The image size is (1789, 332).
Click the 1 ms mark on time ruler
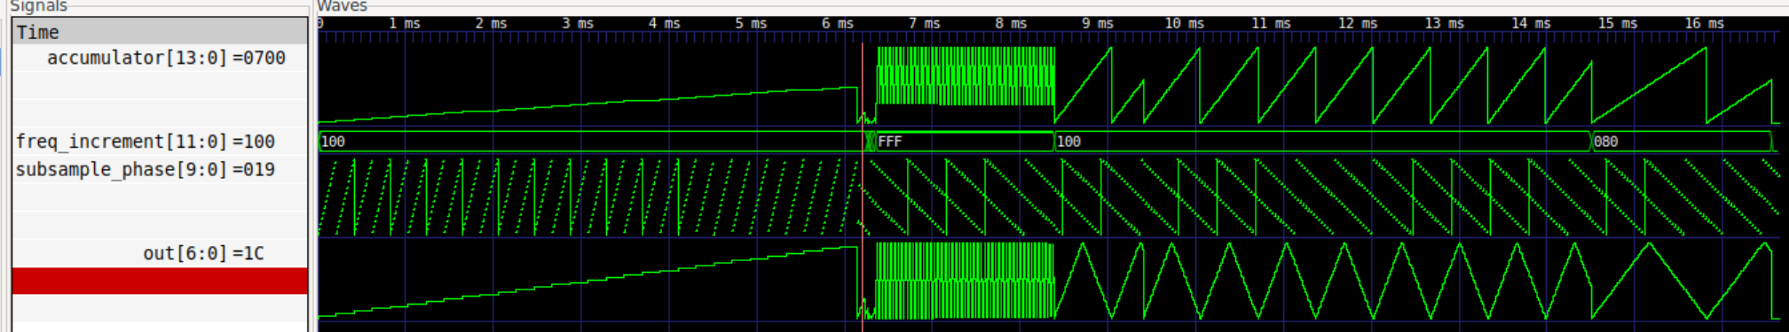[405, 24]
